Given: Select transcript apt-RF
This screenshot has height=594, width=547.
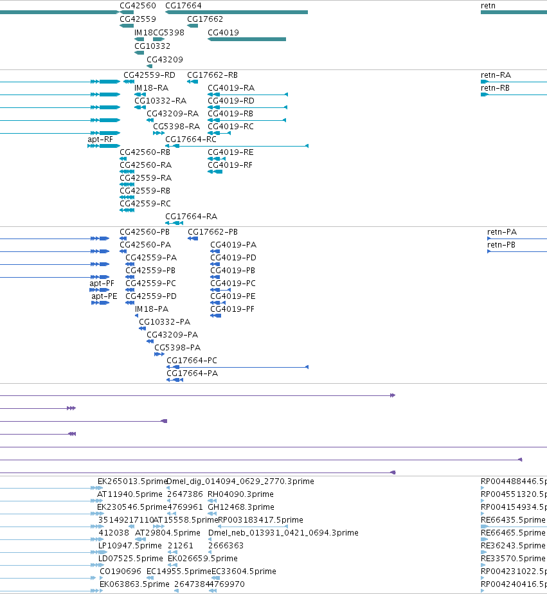Looking at the screenshot, I should (x=100, y=139).
